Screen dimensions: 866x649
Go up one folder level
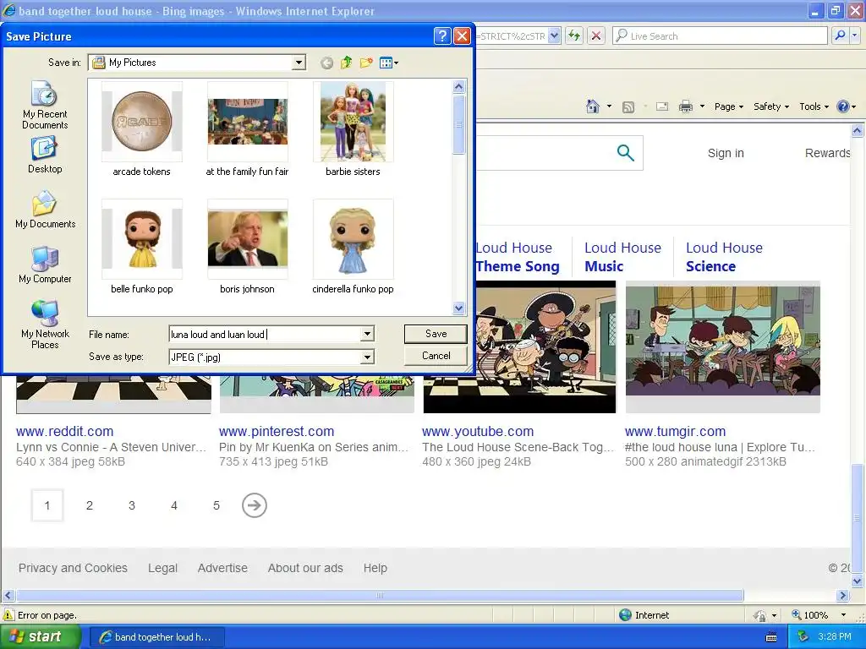pos(346,63)
